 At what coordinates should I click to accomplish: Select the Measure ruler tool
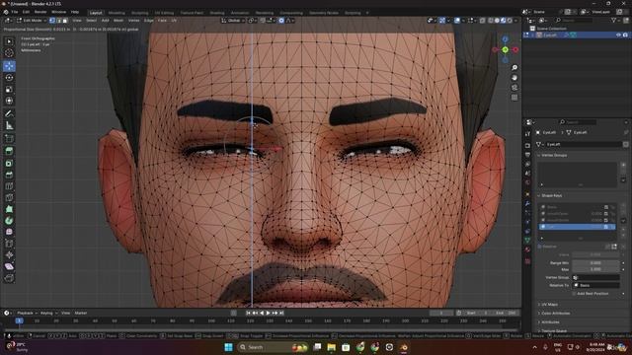tap(9, 125)
